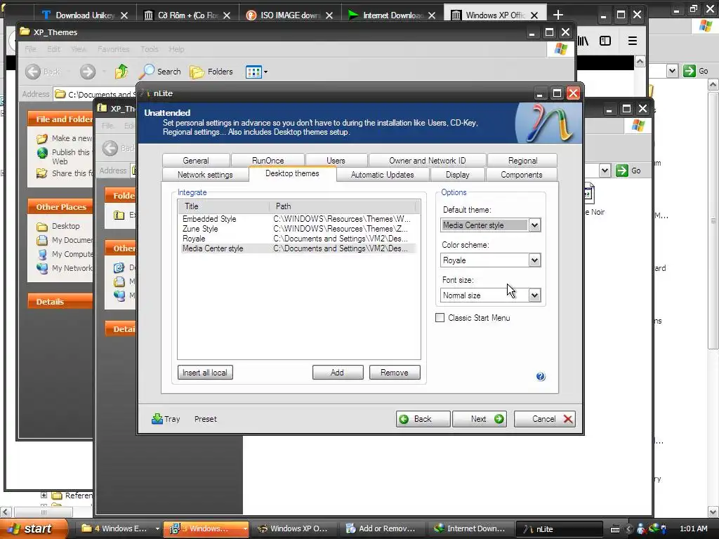Switch to the Automatic Updates tab
Image resolution: width=719 pixels, height=539 pixels.
coord(383,175)
